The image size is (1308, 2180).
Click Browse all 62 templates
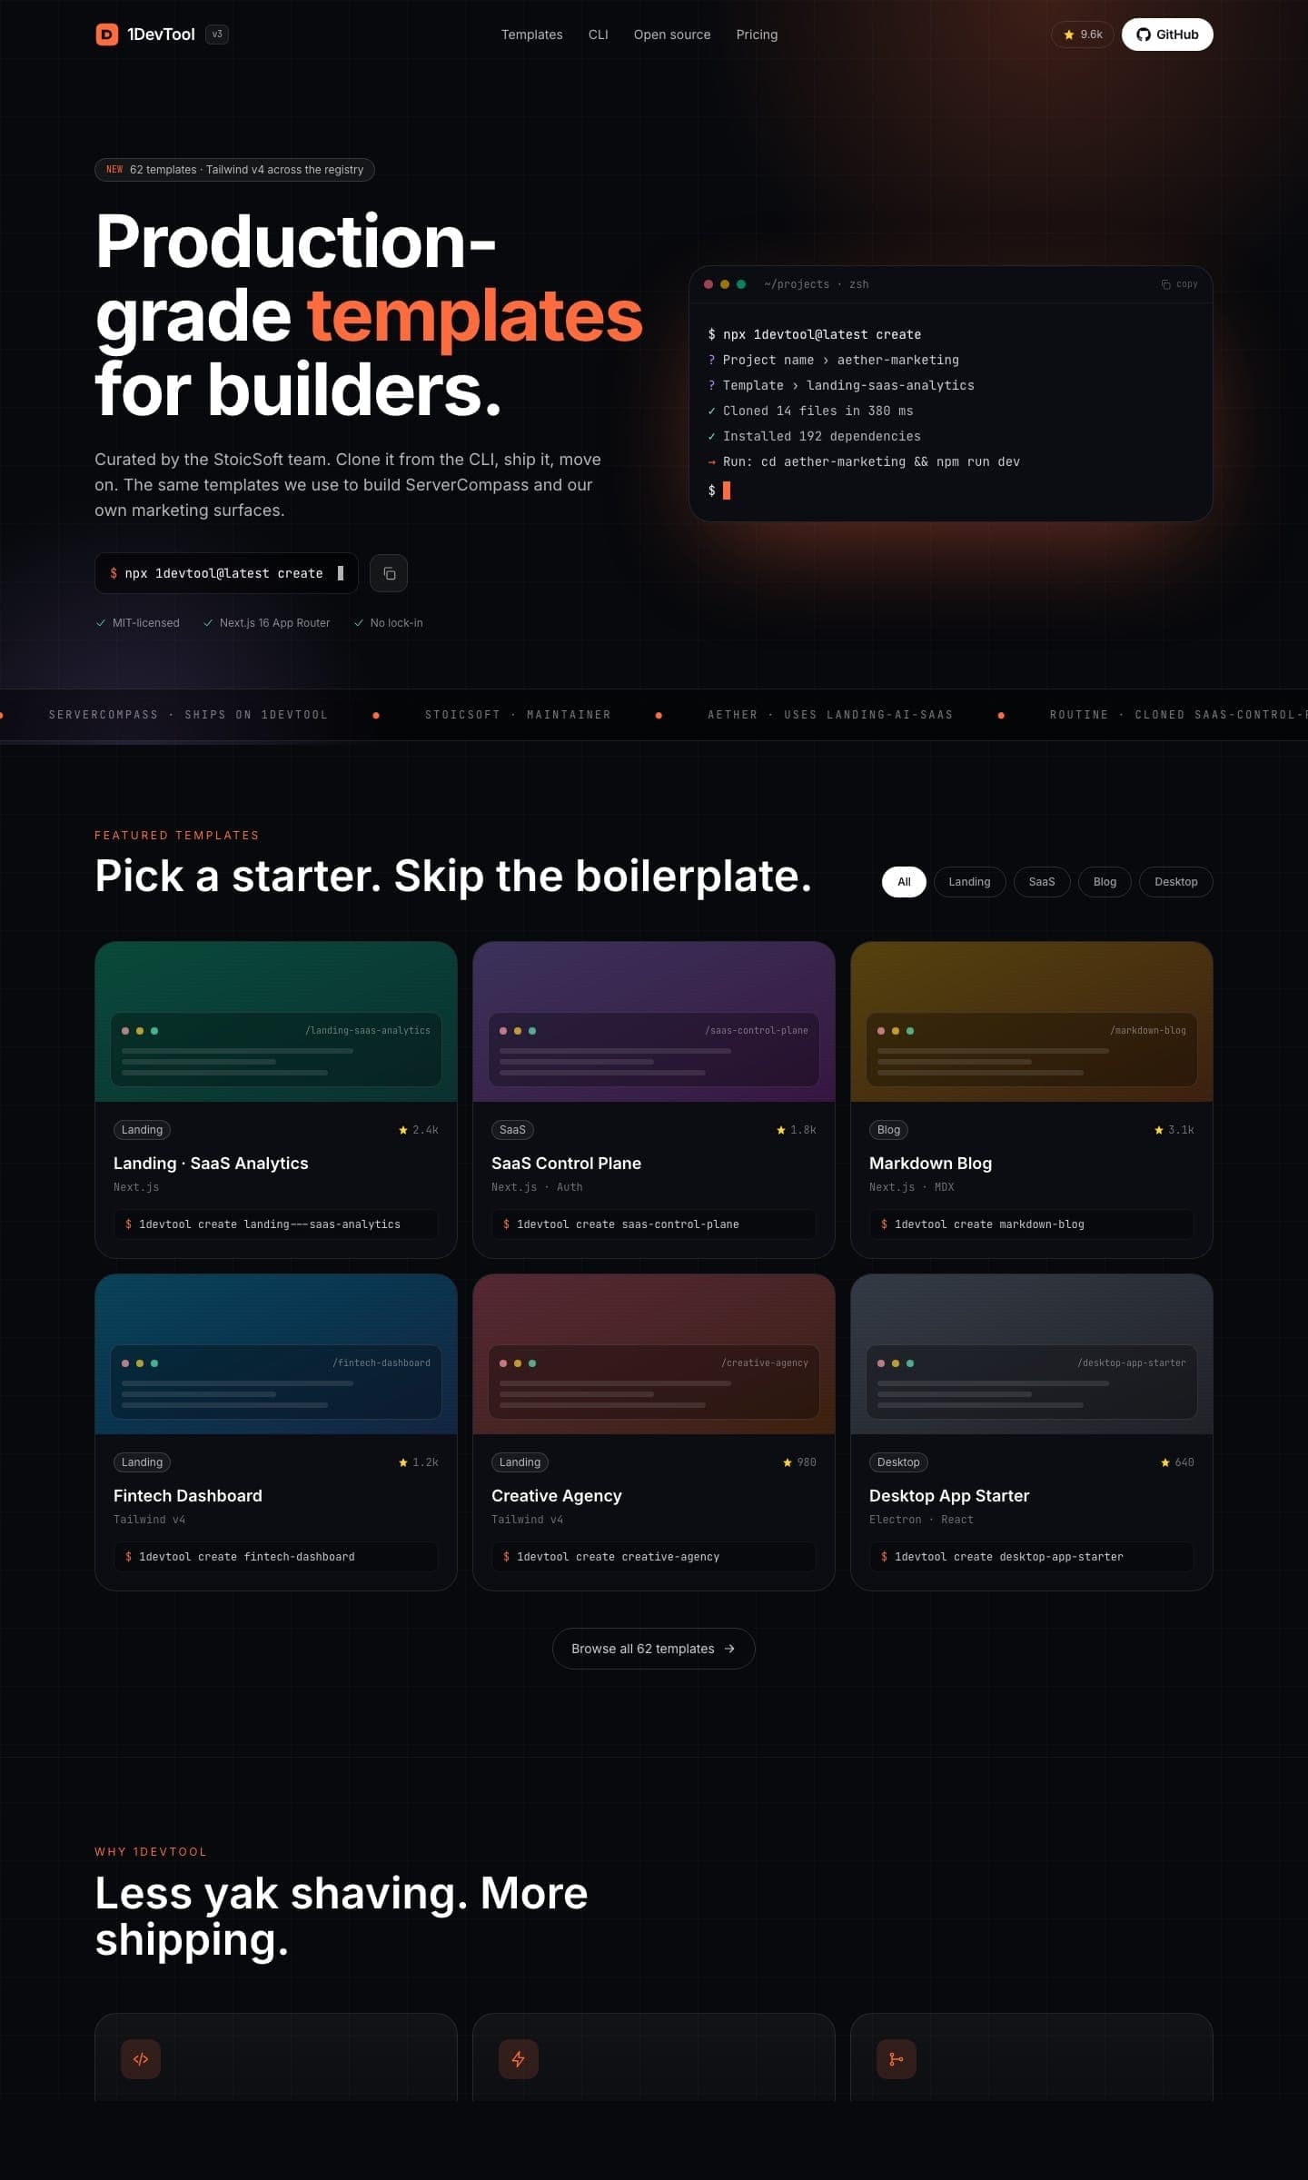tap(653, 1649)
